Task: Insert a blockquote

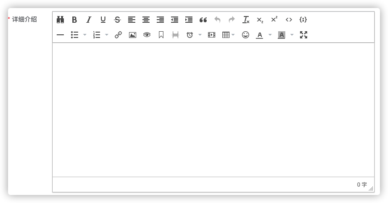Action: click(x=203, y=20)
